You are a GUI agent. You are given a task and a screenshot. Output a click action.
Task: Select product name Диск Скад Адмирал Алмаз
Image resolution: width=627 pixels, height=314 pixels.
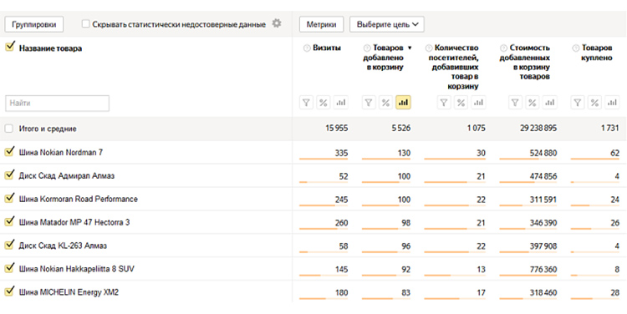66,176
